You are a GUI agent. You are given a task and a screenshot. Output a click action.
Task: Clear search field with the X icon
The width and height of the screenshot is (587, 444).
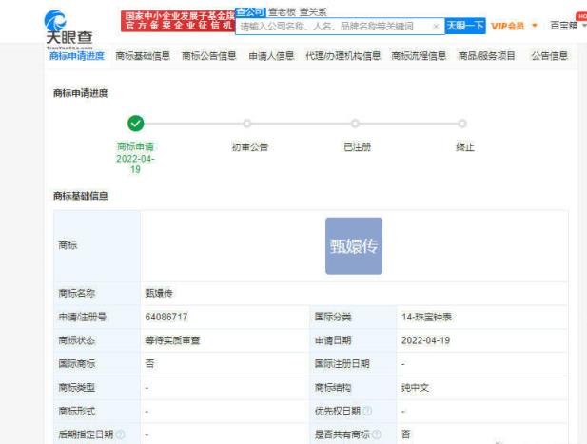[x=436, y=27]
